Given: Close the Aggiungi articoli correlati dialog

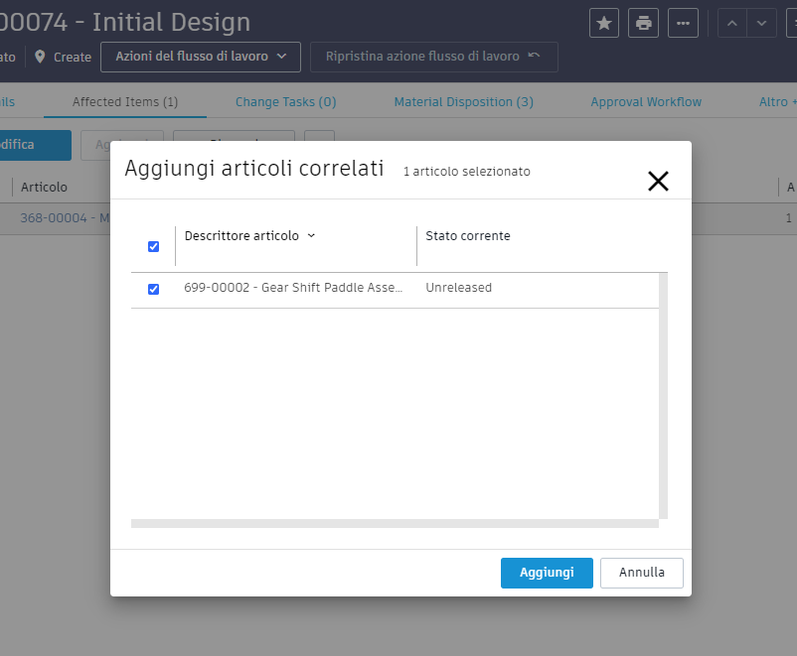Looking at the screenshot, I should (x=657, y=181).
